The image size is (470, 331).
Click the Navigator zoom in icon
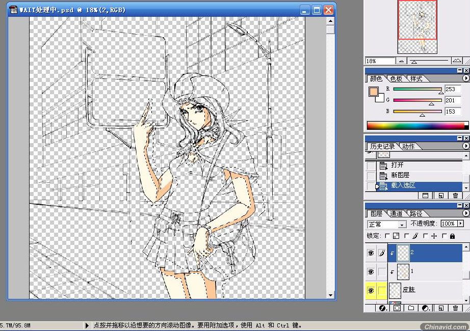pos(457,61)
